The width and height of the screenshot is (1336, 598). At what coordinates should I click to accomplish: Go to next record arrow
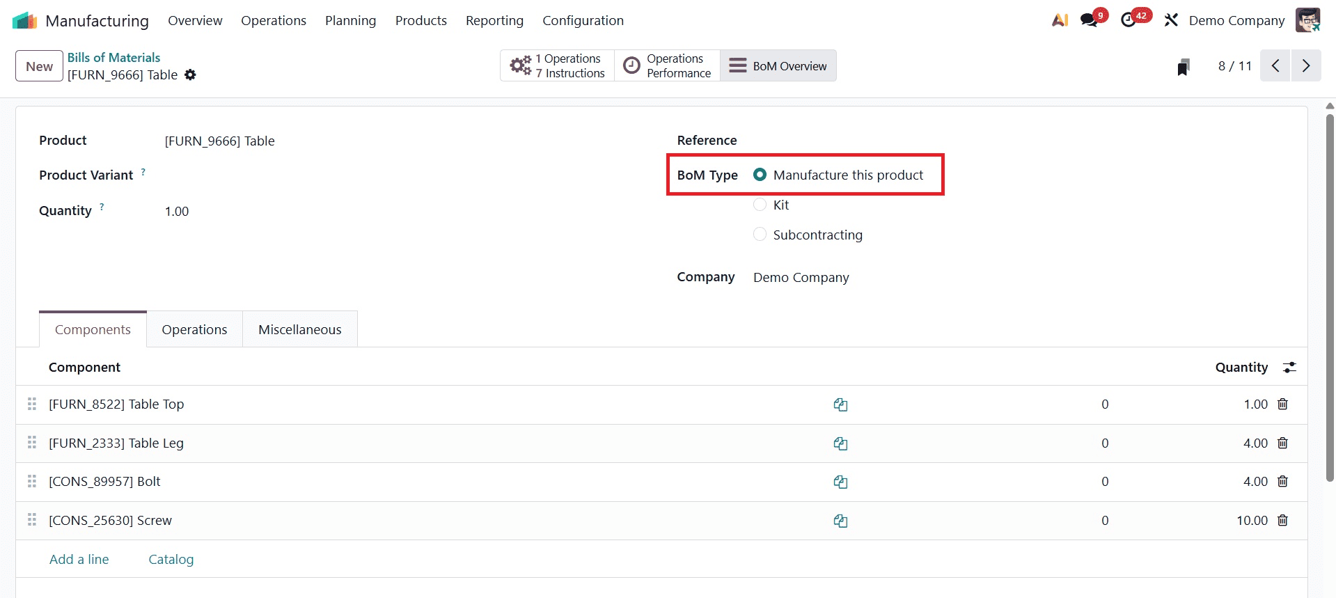coord(1306,65)
